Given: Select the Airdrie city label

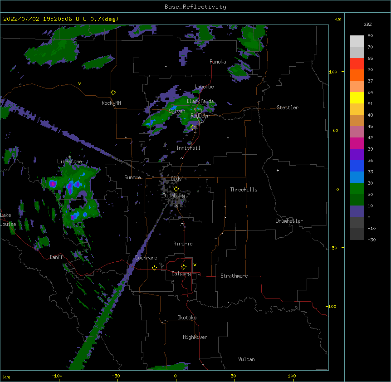Looking at the screenshot, I should click(x=183, y=244).
